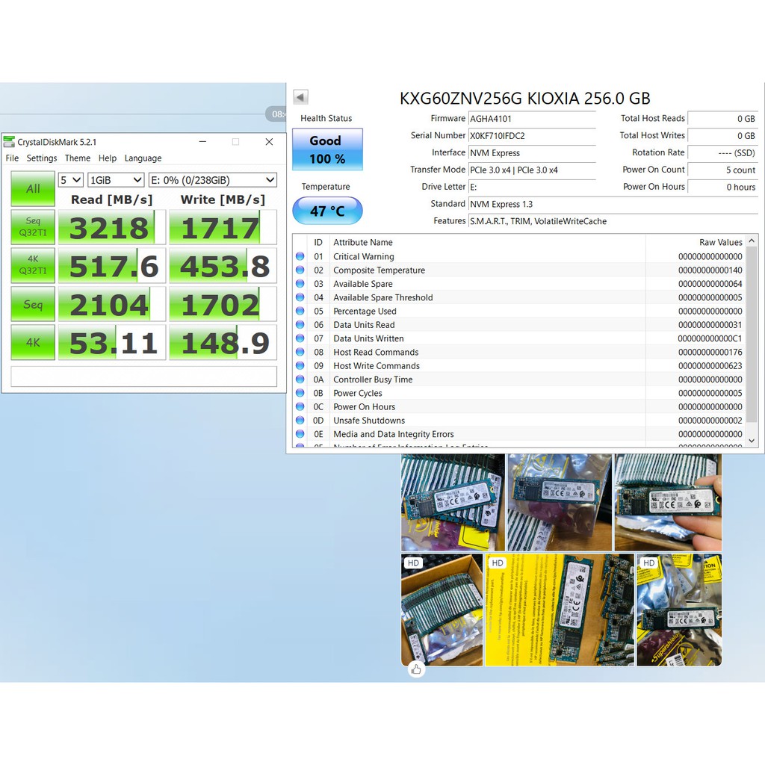The width and height of the screenshot is (765, 765).
Task: Click the back arrow beside drive title
Action: 300,97
